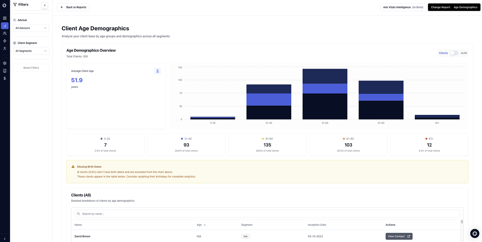This screenshot has height=242, width=482.
Task: Select the analytics bar chart sidebar icon
Action: coord(5,25)
